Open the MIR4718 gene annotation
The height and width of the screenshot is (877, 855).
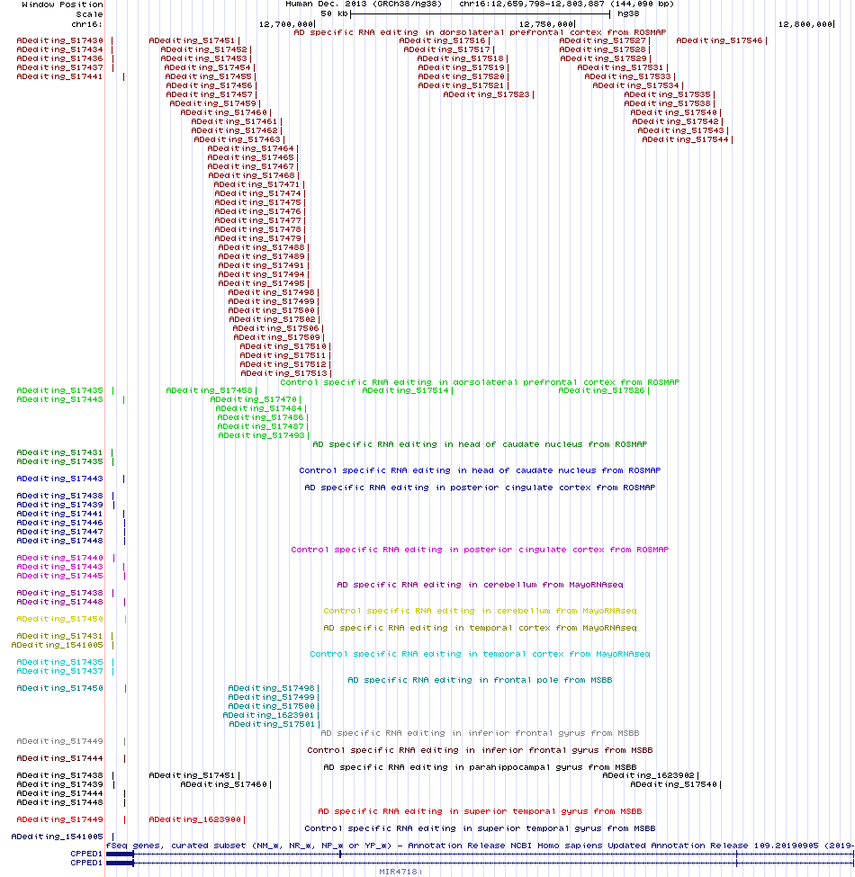(x=398, y=872)
